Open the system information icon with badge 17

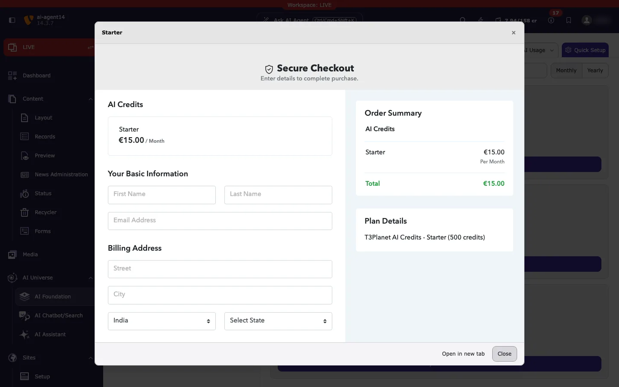coord(552,20)
